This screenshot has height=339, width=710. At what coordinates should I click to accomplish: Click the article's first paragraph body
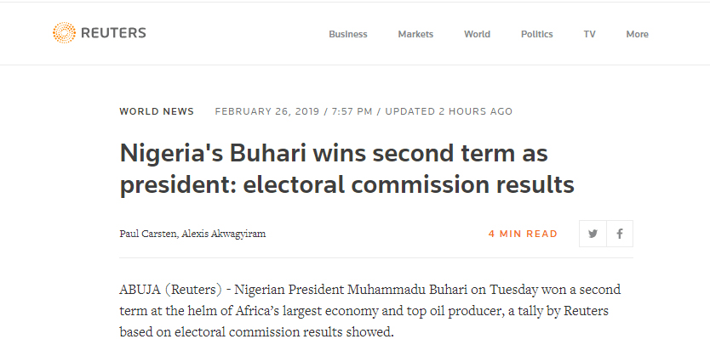(x=370, y=311)
